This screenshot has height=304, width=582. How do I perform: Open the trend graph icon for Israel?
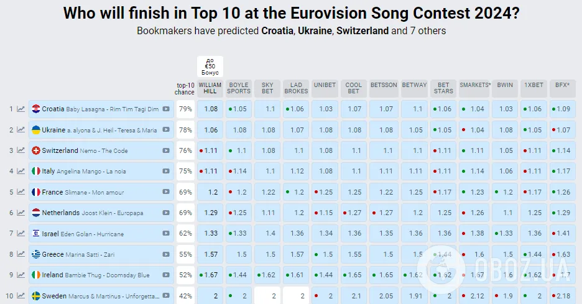pyautogui.click(x=21, y=234)
